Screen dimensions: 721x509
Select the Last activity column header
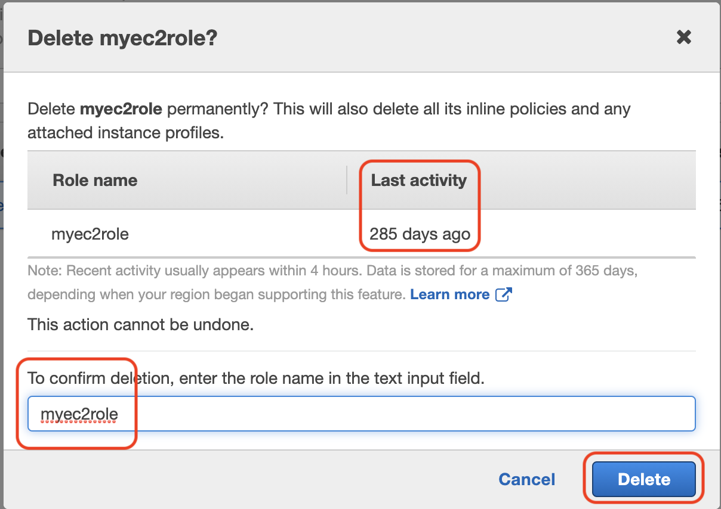coord(419,181)
